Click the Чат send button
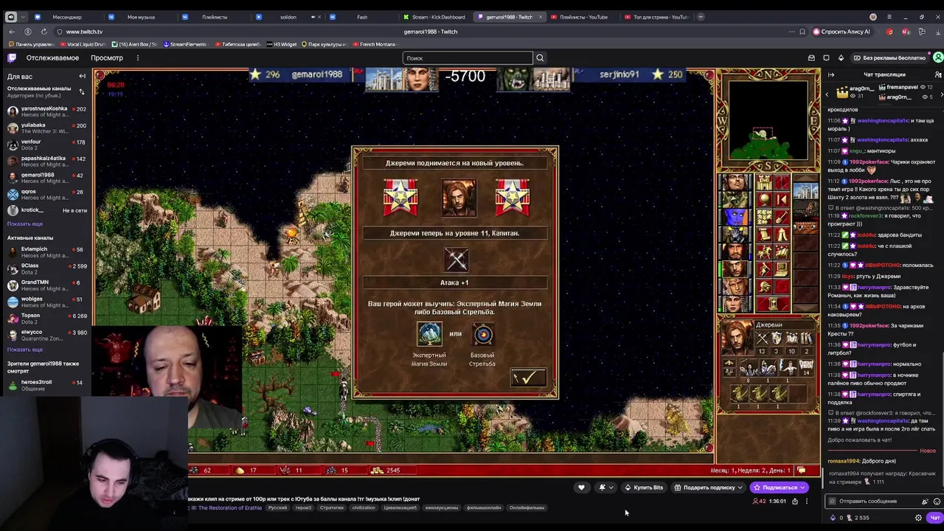The width and height of the screenshot is (944, 531). point(935,518)
